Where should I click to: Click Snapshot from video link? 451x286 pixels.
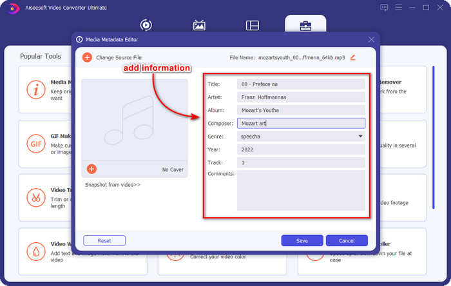[113, 185]
